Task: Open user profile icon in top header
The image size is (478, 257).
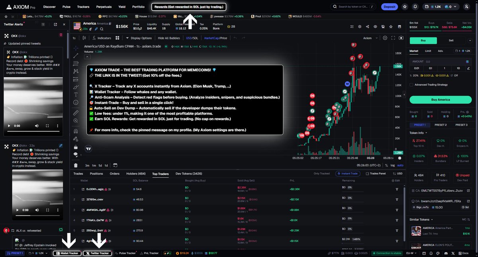Action: point(467,7)
